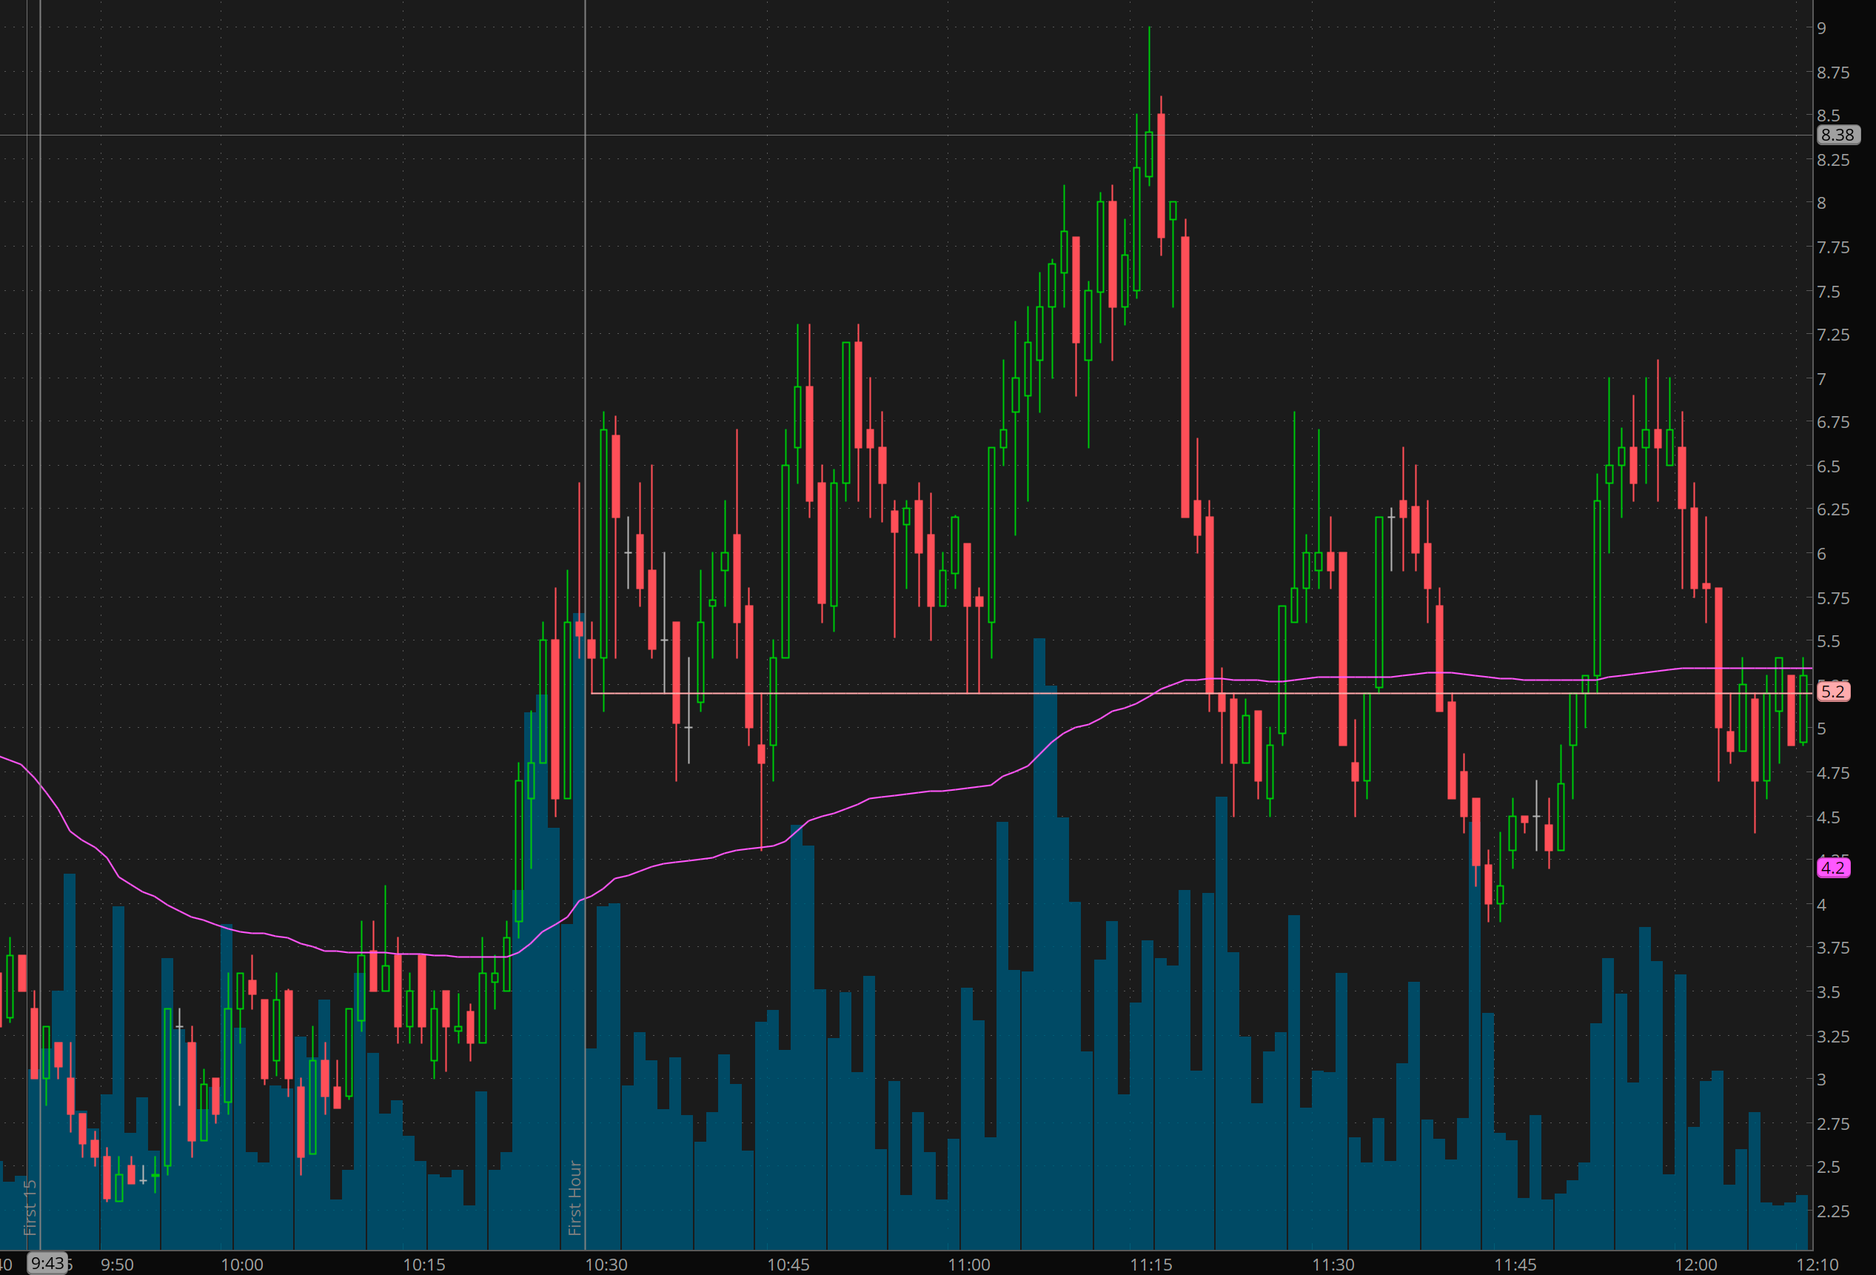Click the 6.25 price axis label
The width and height of the screenshot is (1876, 1275).
tap(1832, 509)
